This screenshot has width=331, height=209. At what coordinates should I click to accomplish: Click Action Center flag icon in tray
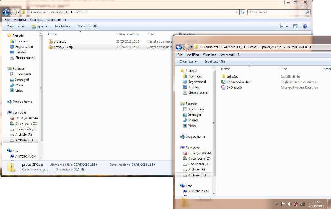(283, 204)
